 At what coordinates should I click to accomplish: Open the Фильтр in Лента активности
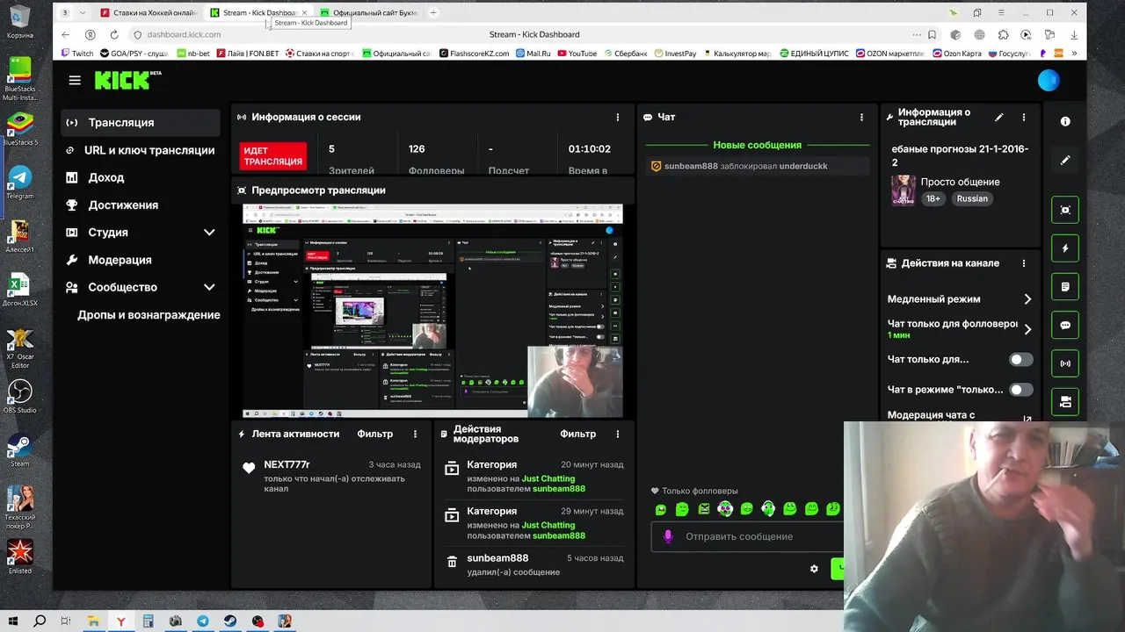pos(375,434)
